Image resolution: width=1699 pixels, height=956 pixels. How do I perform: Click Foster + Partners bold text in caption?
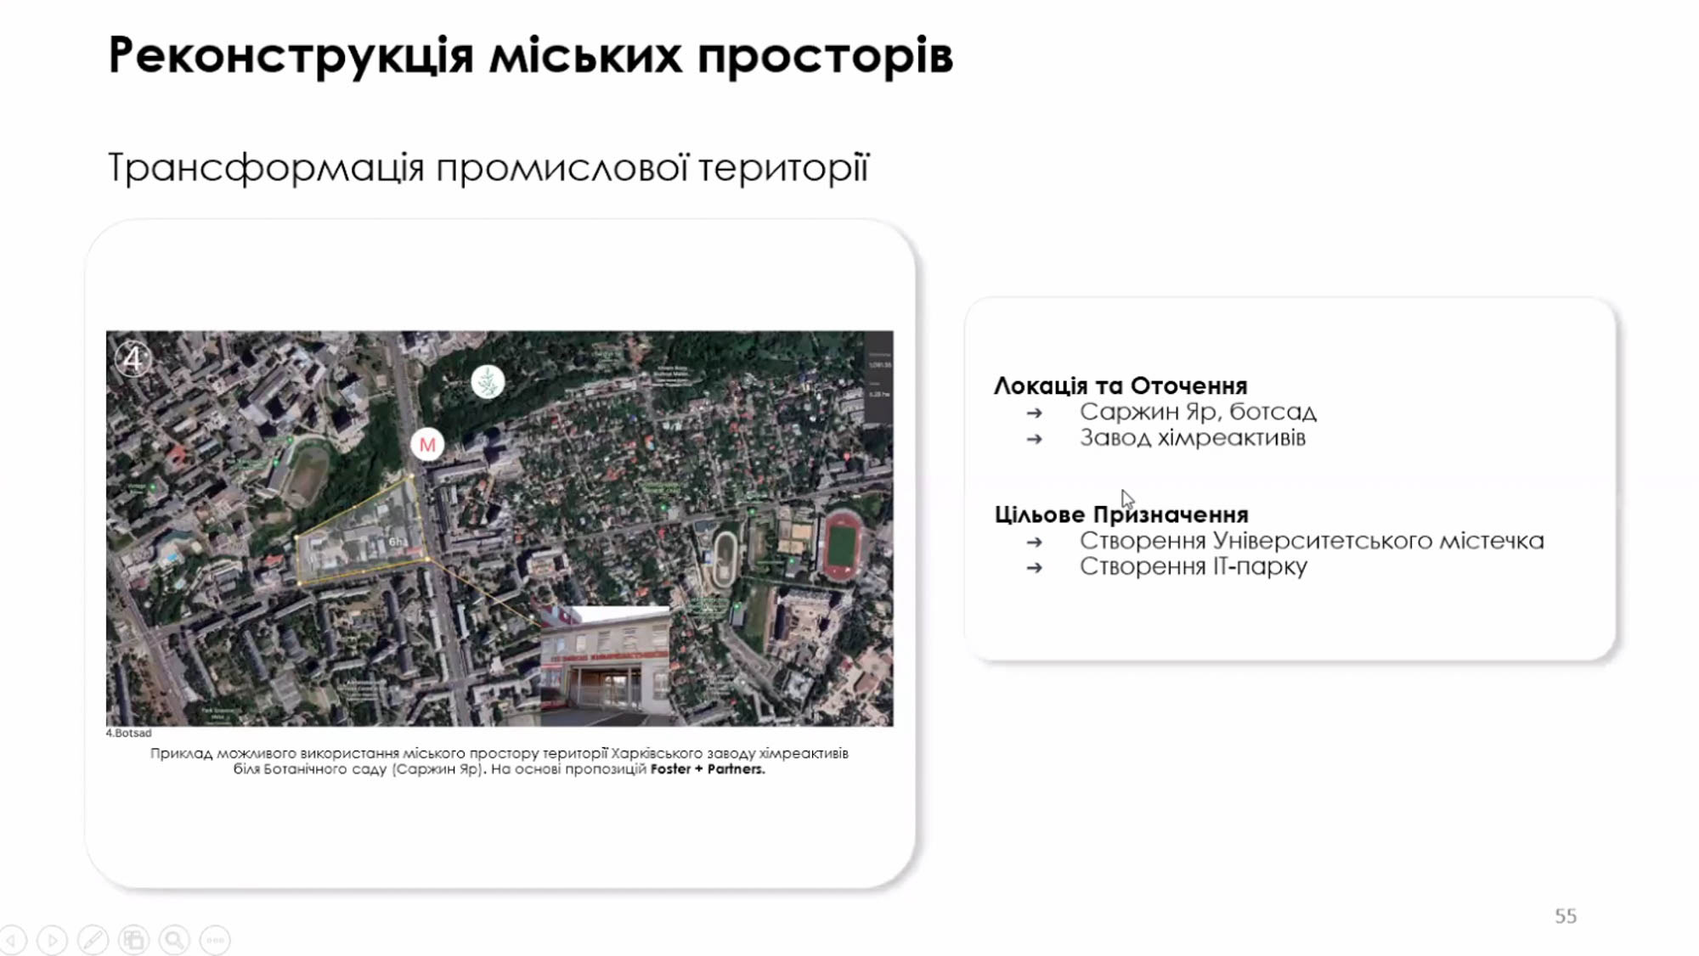pyautogui.click(x=708, y=769)
